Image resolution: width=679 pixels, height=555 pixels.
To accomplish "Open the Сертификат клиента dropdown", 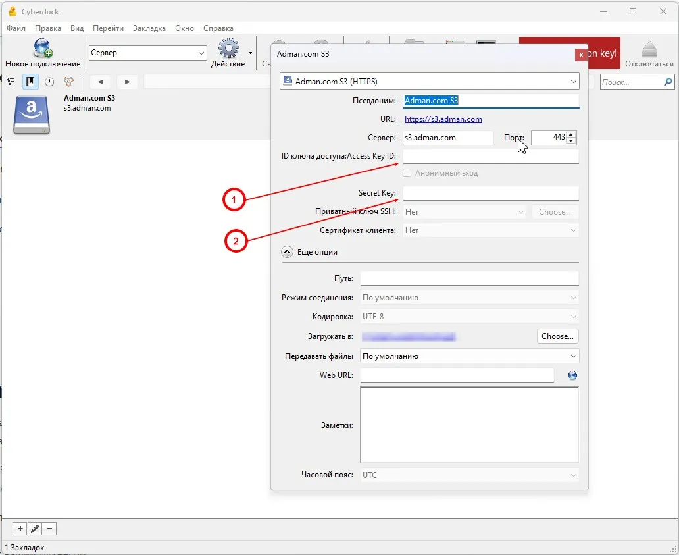I will coord(491,230).
